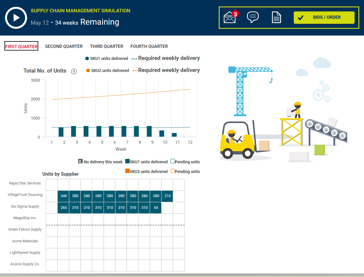Viewport: 364px width, 277px height.
Task: Expand the Acacia Supply Co. supplier row
Action: coord(25,264)
